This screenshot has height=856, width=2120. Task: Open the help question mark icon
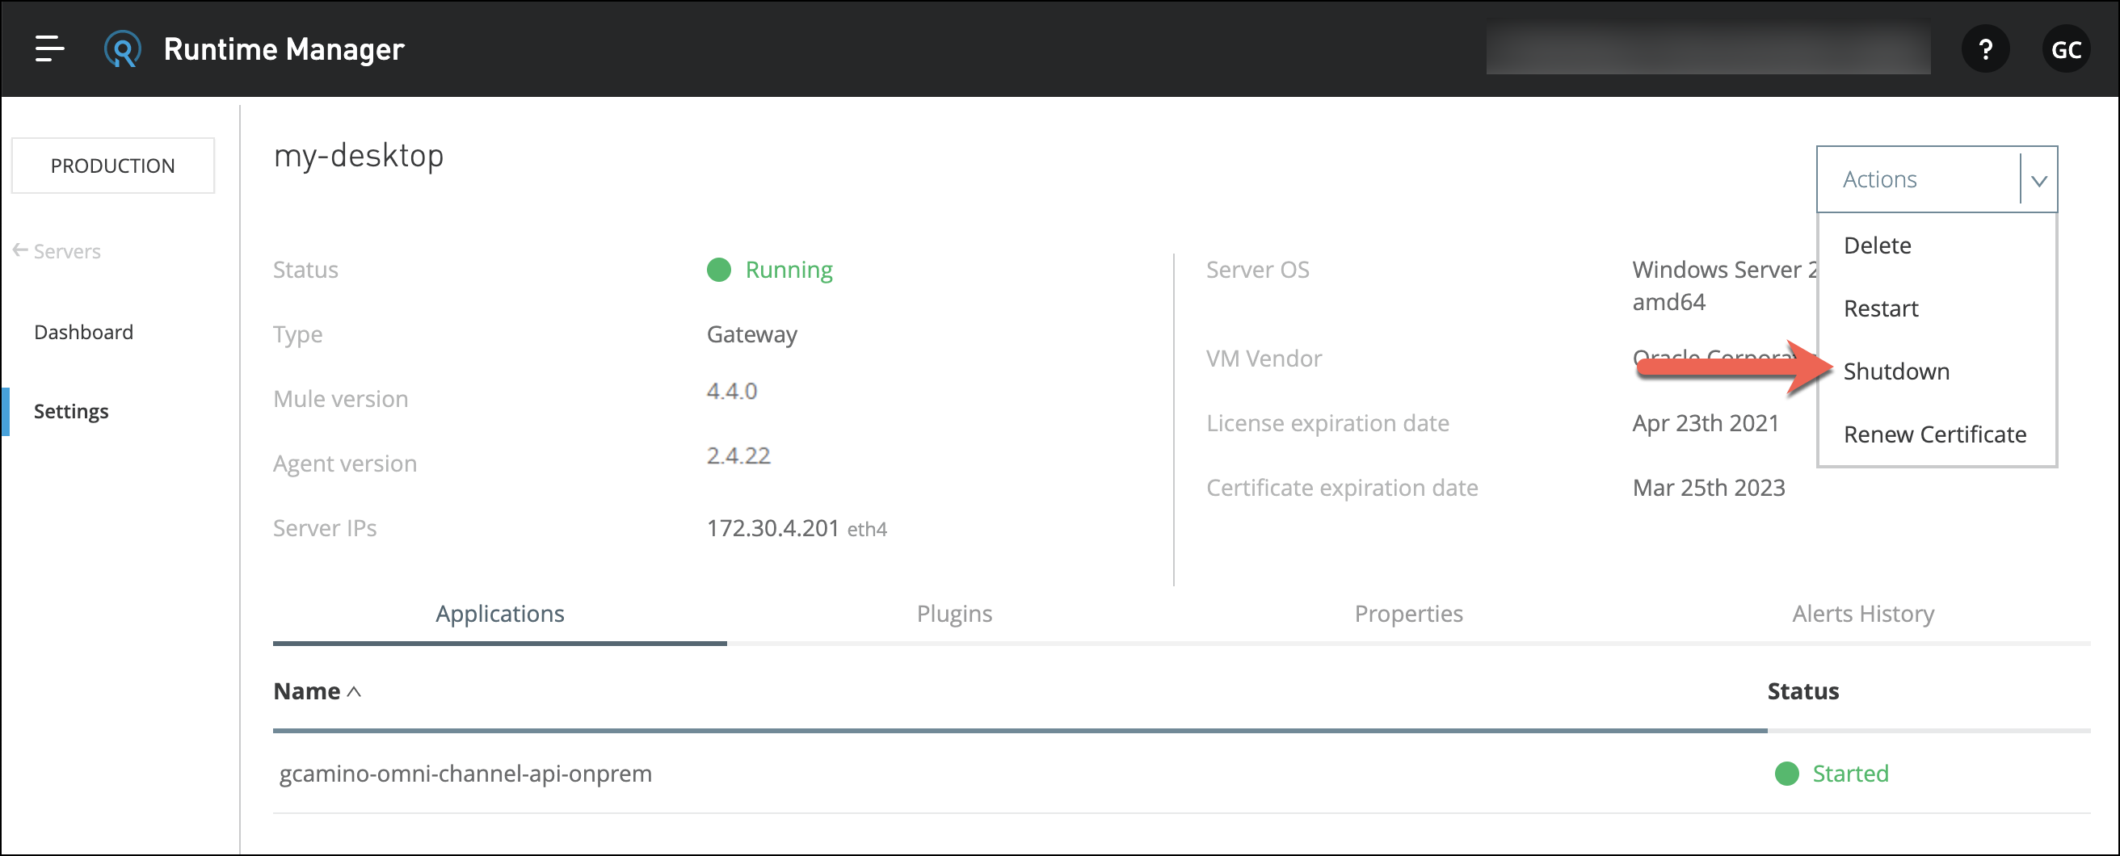tap(1985, 49)
